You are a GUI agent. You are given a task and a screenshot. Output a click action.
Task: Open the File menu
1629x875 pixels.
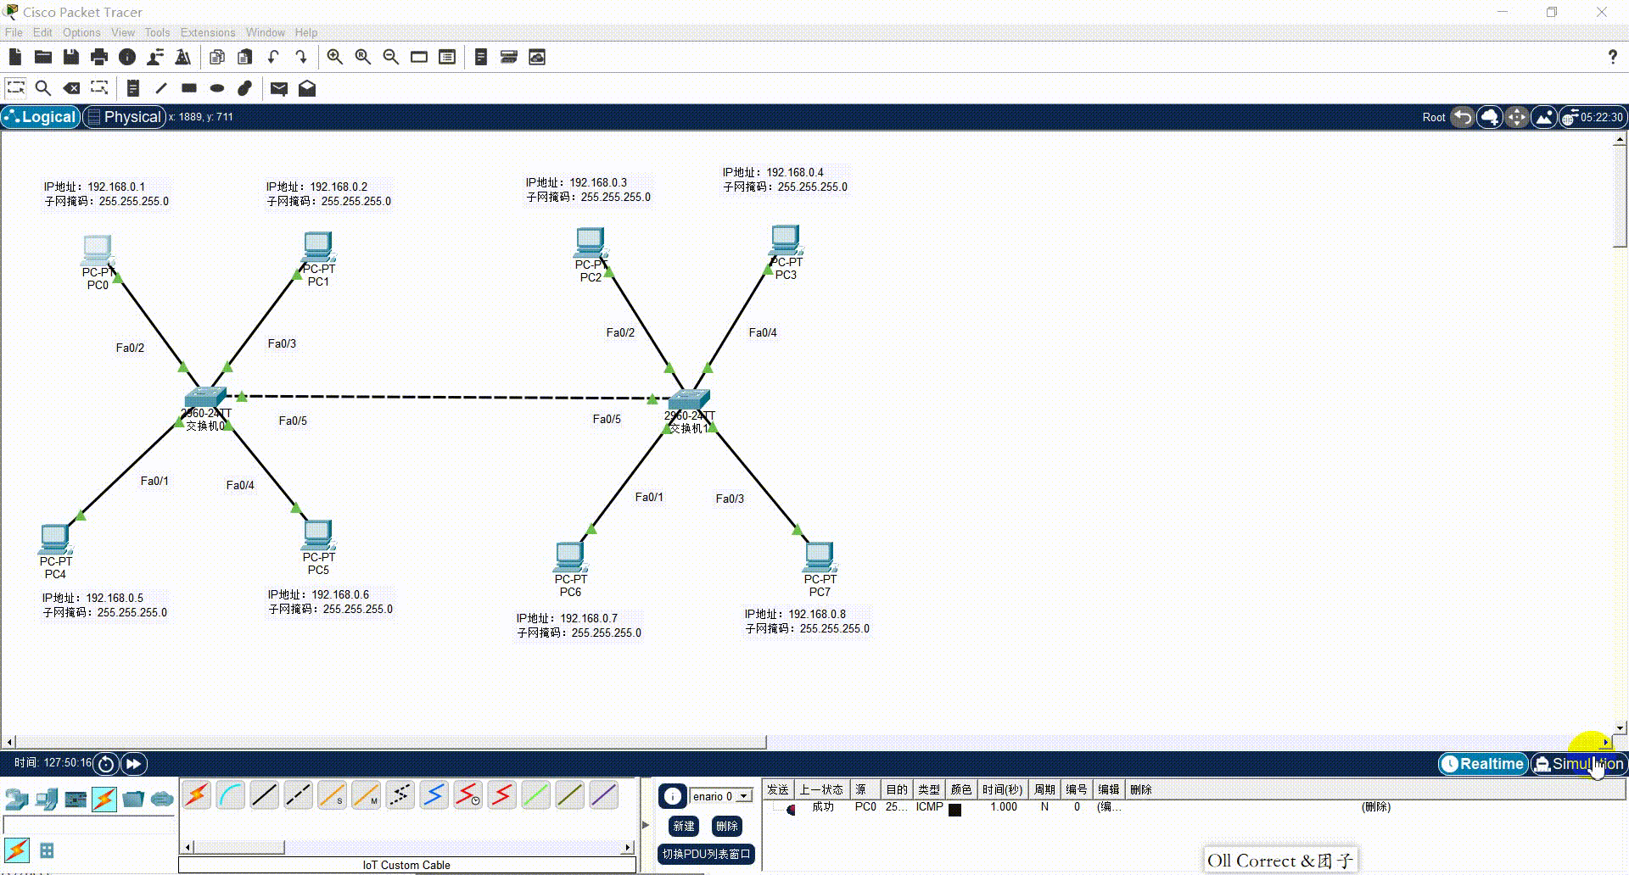(14, 32)
